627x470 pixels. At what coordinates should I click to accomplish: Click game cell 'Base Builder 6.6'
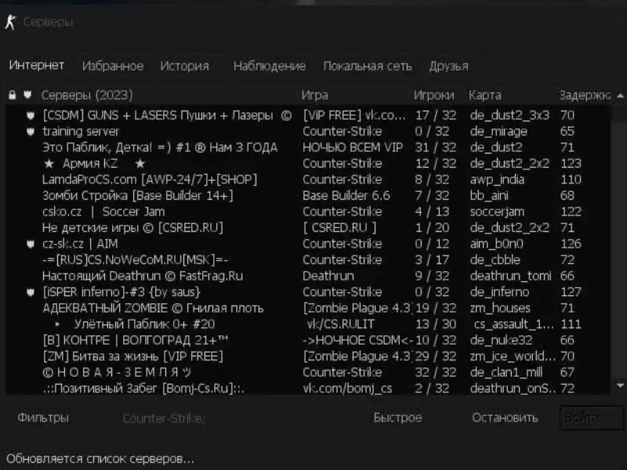(346, 195)
